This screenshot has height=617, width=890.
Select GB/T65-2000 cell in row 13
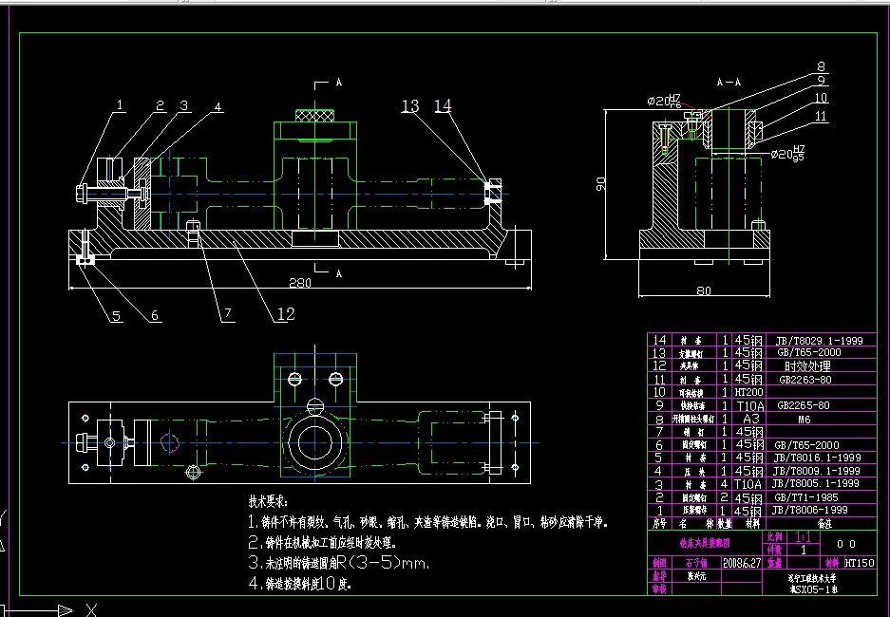point(809,352)
